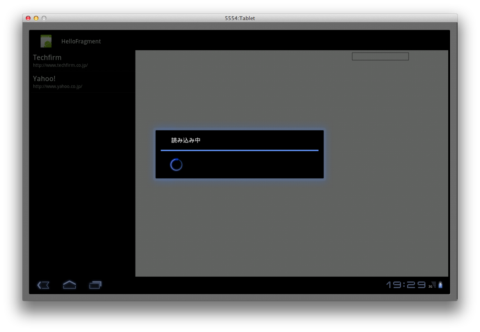Close the emulator window with red button

tap(28, 18)
